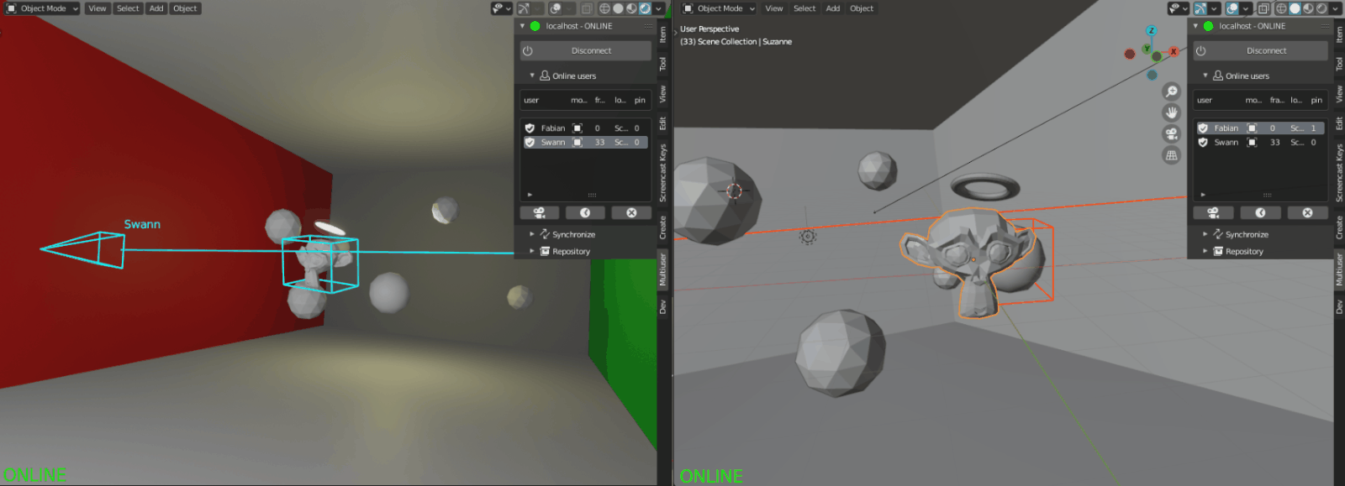Open Tool sidebar tab in left viewport

coord(662,64)
